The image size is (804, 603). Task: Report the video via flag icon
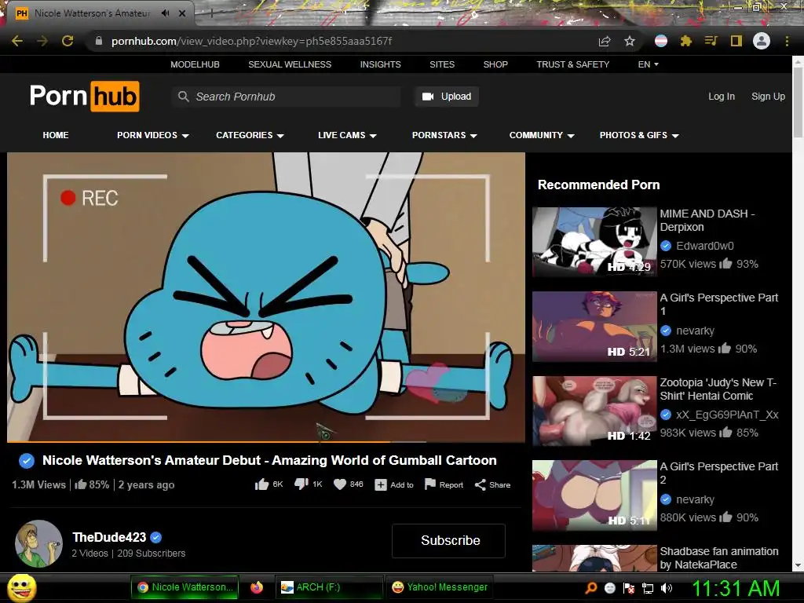pyautogui.click(x=430, y=484)
